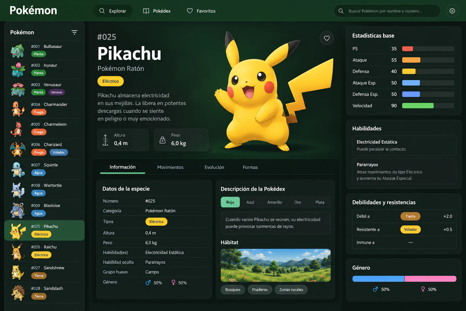Click female symbol in Género panel
The image size is (466, 311).
coord(423,289)
